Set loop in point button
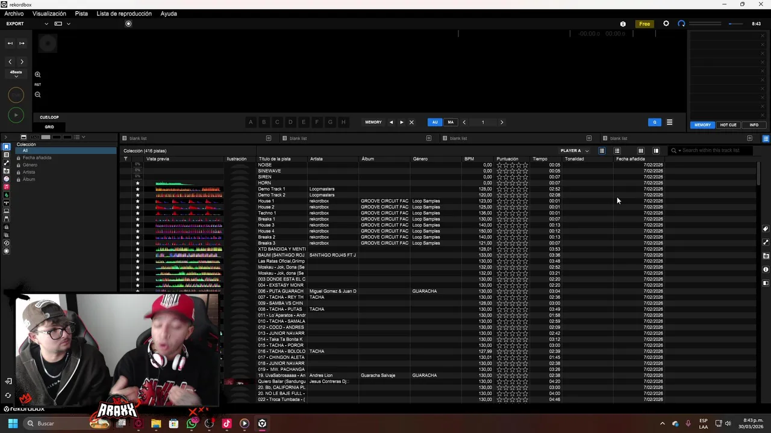 point(10,43)
